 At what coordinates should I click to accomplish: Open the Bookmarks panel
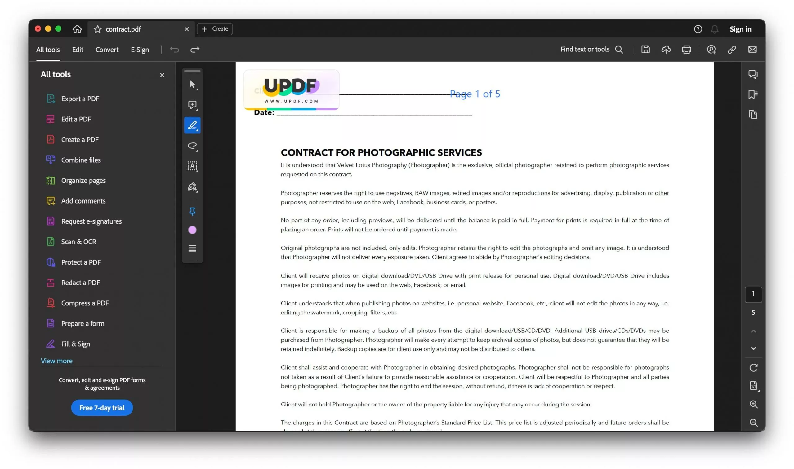(753, 94)
